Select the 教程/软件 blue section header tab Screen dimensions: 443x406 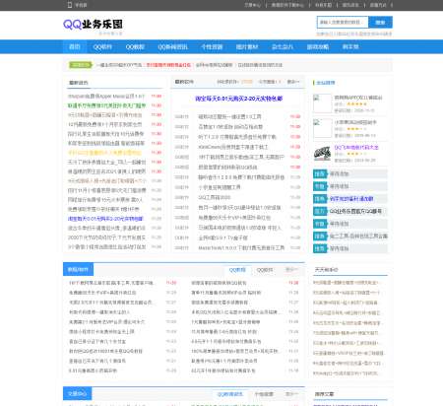click(78, 270)
